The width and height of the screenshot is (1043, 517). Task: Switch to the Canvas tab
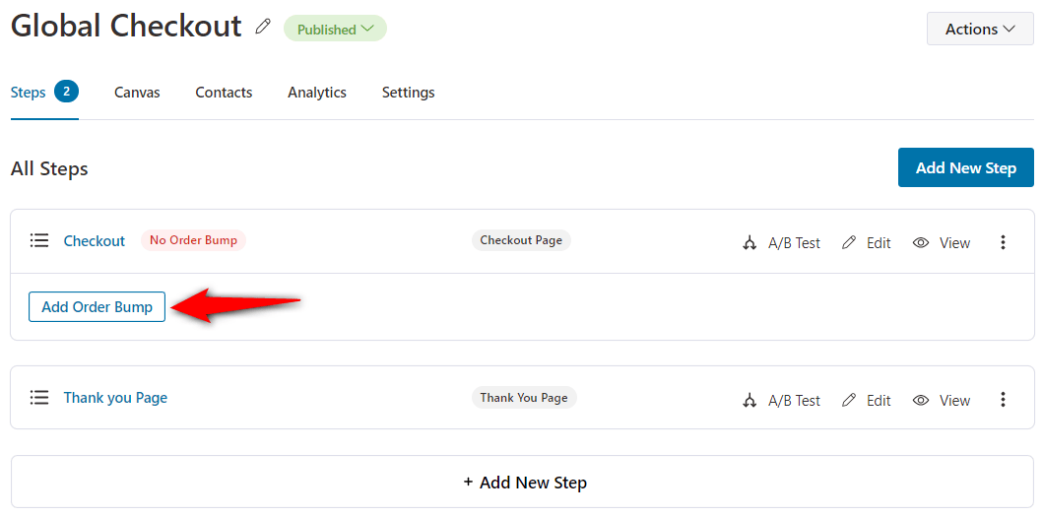(x=137, y=93)
